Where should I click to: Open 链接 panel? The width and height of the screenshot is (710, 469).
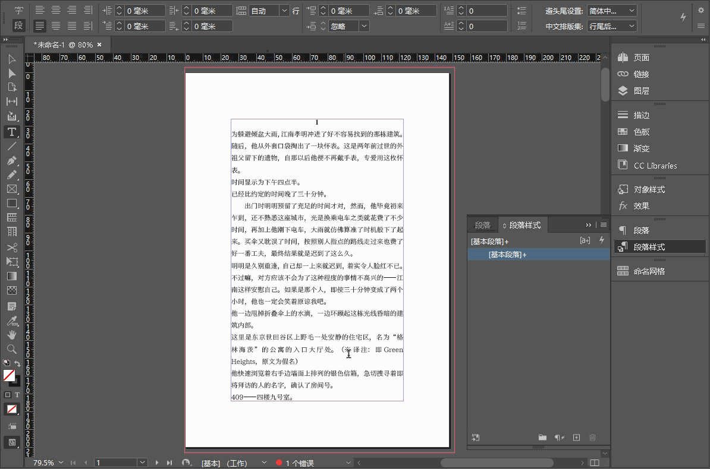[634, 74]
